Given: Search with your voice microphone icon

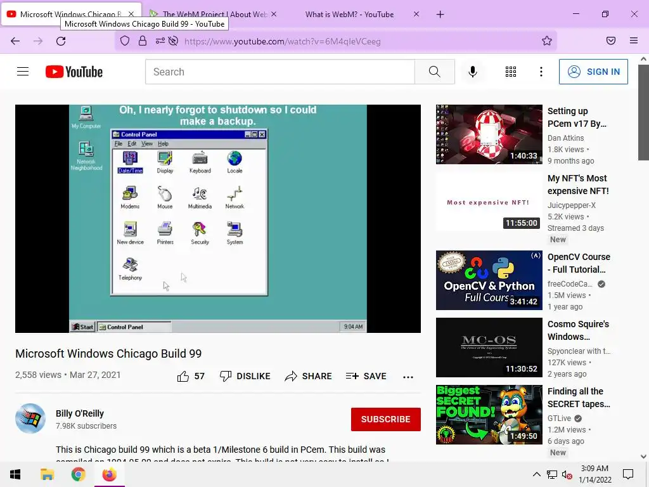Looking at the screenshot, I should tap(473, 72).
